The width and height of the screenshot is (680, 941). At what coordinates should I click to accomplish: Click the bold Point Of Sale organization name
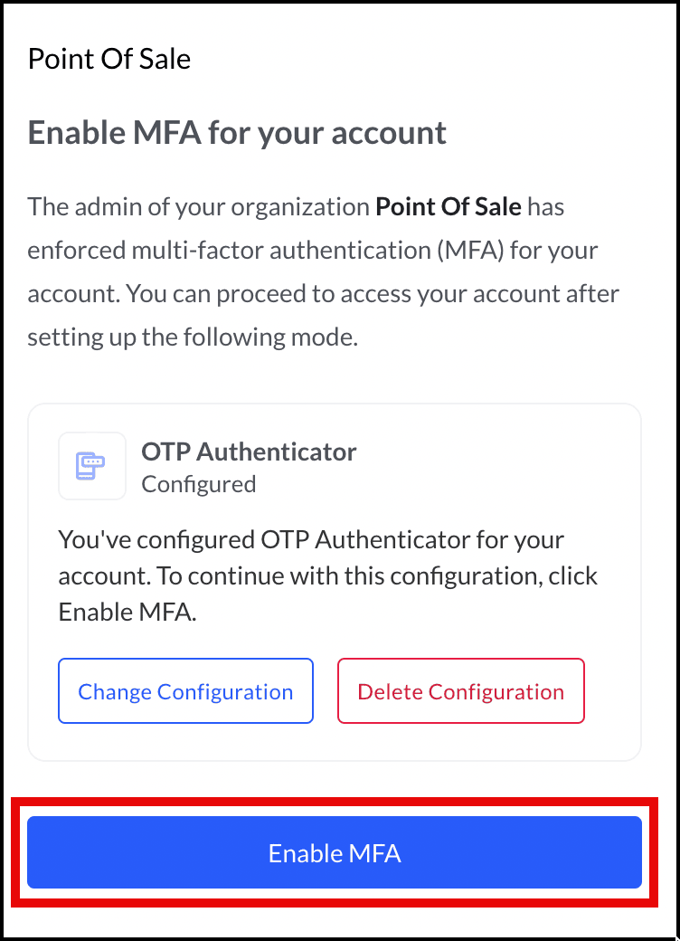(448, 207)
